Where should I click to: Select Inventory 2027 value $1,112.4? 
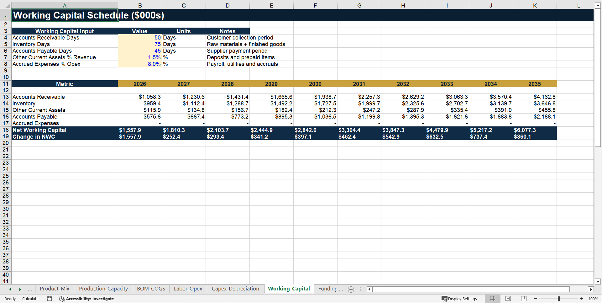click(x=184, y=104)
